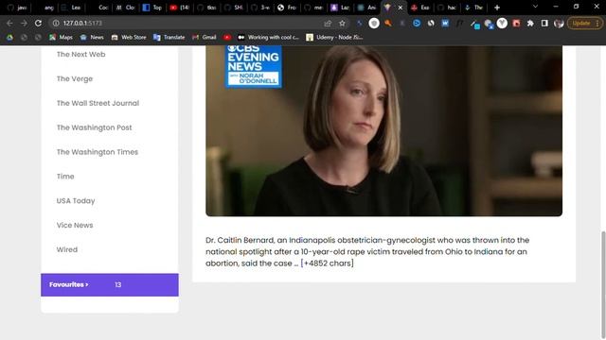The image size is (606, 340).
Task: Switch to the 'Top' browser tab
Action: pyautogui.click(x=152, y=8)
